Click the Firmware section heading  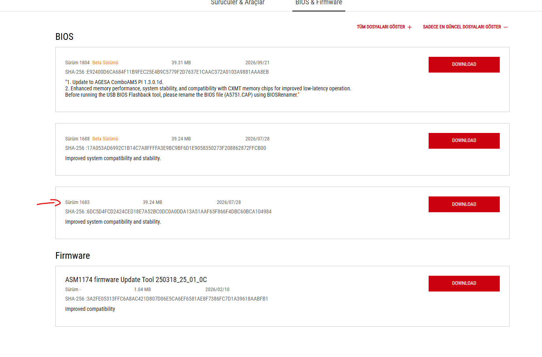[x=73, y=256]
